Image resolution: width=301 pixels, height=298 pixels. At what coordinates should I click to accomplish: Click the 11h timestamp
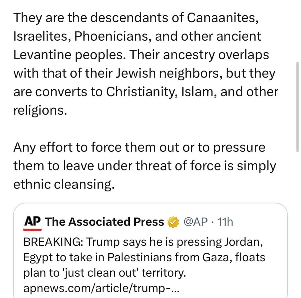point(225,222)
